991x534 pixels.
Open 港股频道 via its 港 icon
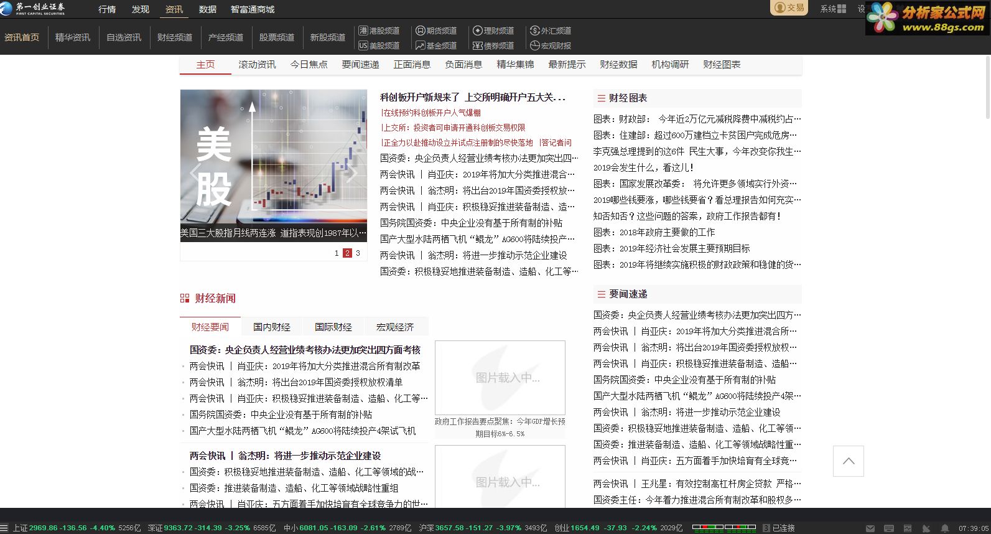point(363,30)
